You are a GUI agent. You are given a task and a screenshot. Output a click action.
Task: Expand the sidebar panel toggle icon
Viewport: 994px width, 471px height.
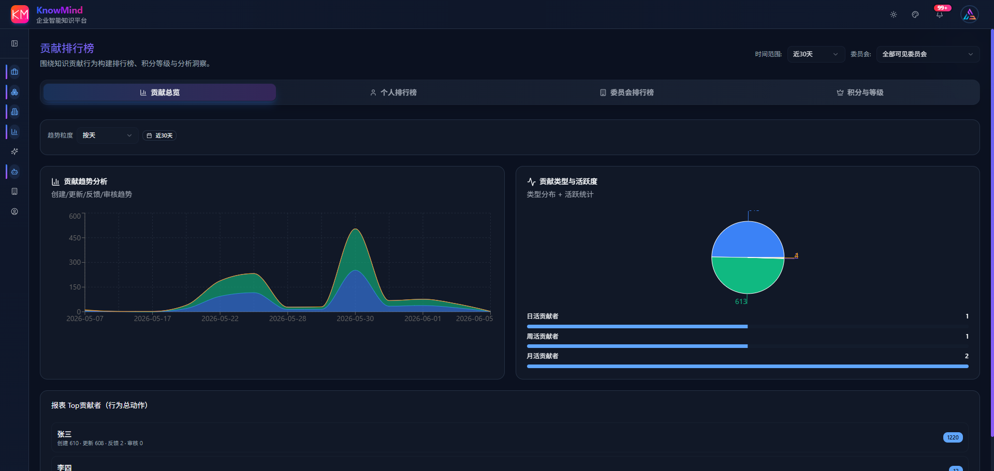click(x=14, y=43)
